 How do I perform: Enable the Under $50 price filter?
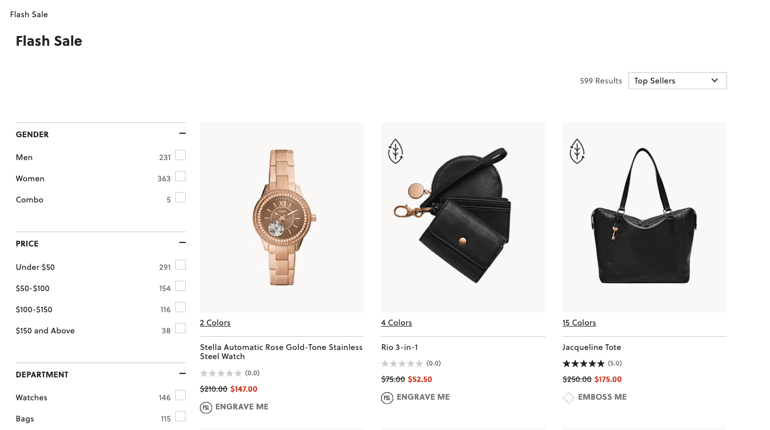[181, 265]
